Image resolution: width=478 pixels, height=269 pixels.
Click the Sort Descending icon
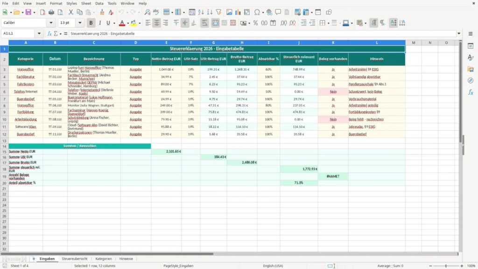coord(210,12)
